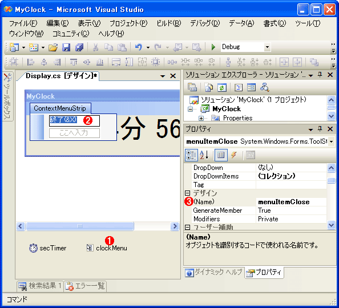Click the New Project toolbar icon
The image size is (339, 308).
coord(14,47)
